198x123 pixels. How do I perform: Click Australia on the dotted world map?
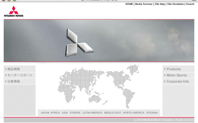[x=95, y=99]
